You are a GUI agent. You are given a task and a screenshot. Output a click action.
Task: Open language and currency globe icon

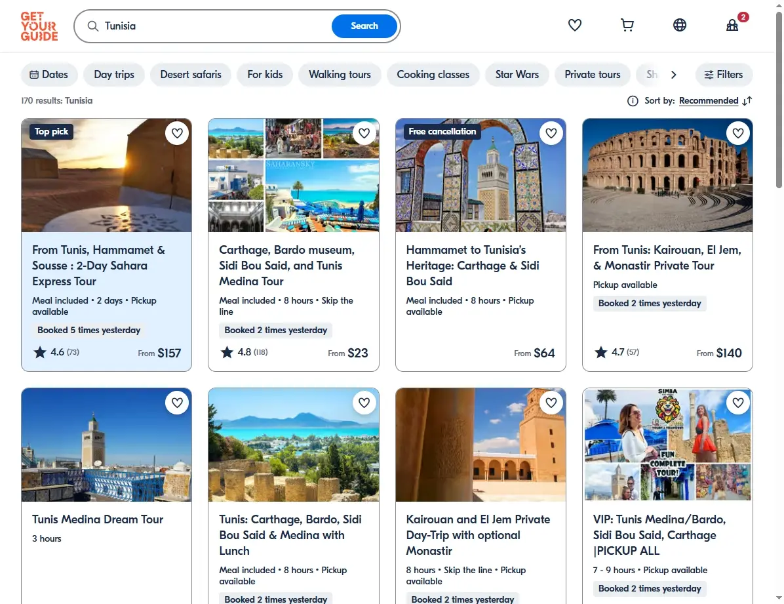coord(680,25)
